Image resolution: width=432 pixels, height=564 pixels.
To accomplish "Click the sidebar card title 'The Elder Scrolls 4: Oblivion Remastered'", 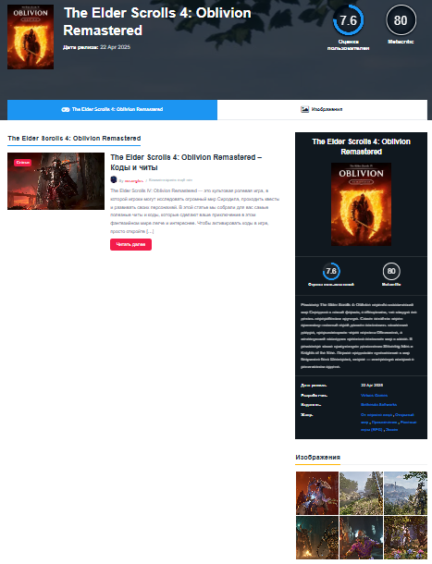I will pyautogui.click(x=361, y=146).
